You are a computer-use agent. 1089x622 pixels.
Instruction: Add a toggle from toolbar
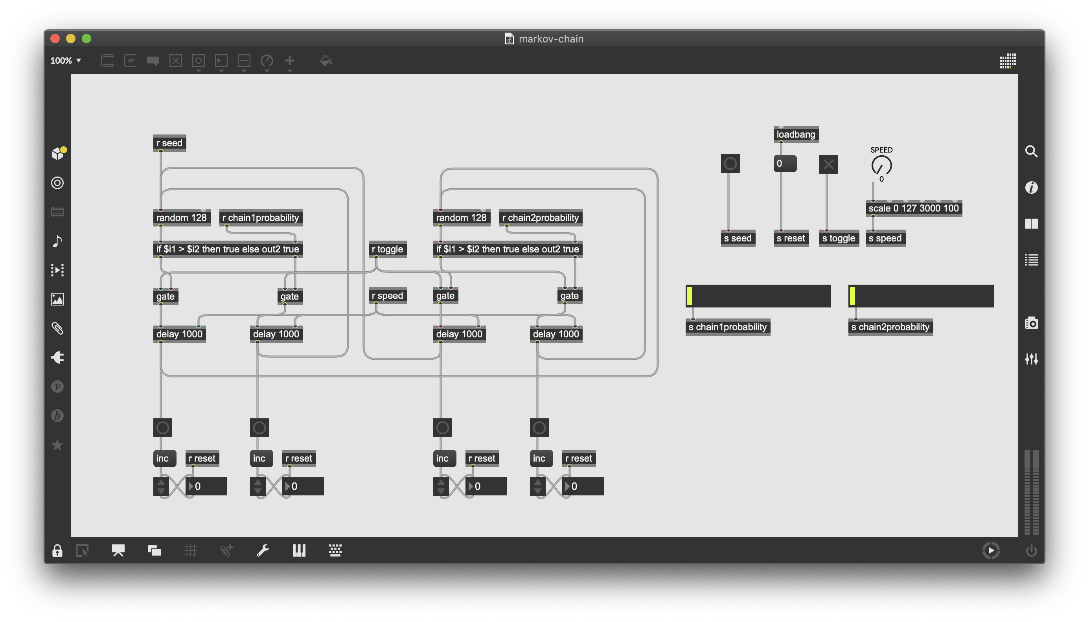pyautogui.click(x=175, y=61)
